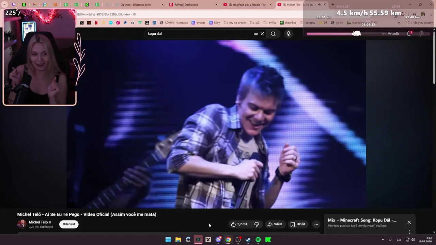436x245 pixels.
Task: Expand hidden bookmarks with double chevron
Action: coord(399,23)
